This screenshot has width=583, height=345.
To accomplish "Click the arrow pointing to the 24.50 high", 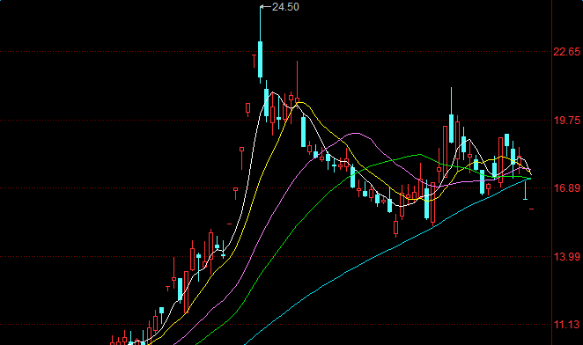I will tap(266, 7).
